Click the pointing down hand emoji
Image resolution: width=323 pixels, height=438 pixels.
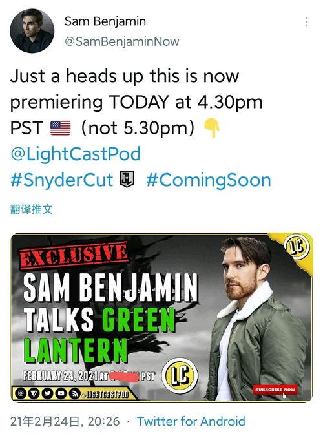coord(212,128)
